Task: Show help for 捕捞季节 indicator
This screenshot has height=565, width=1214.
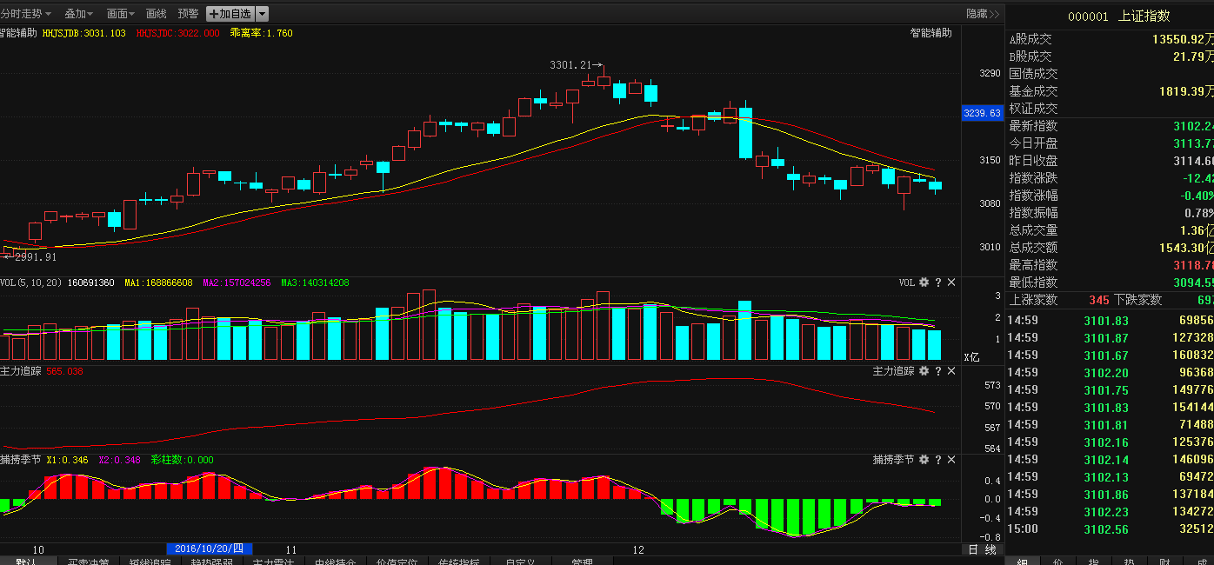Action: [937, 460]
